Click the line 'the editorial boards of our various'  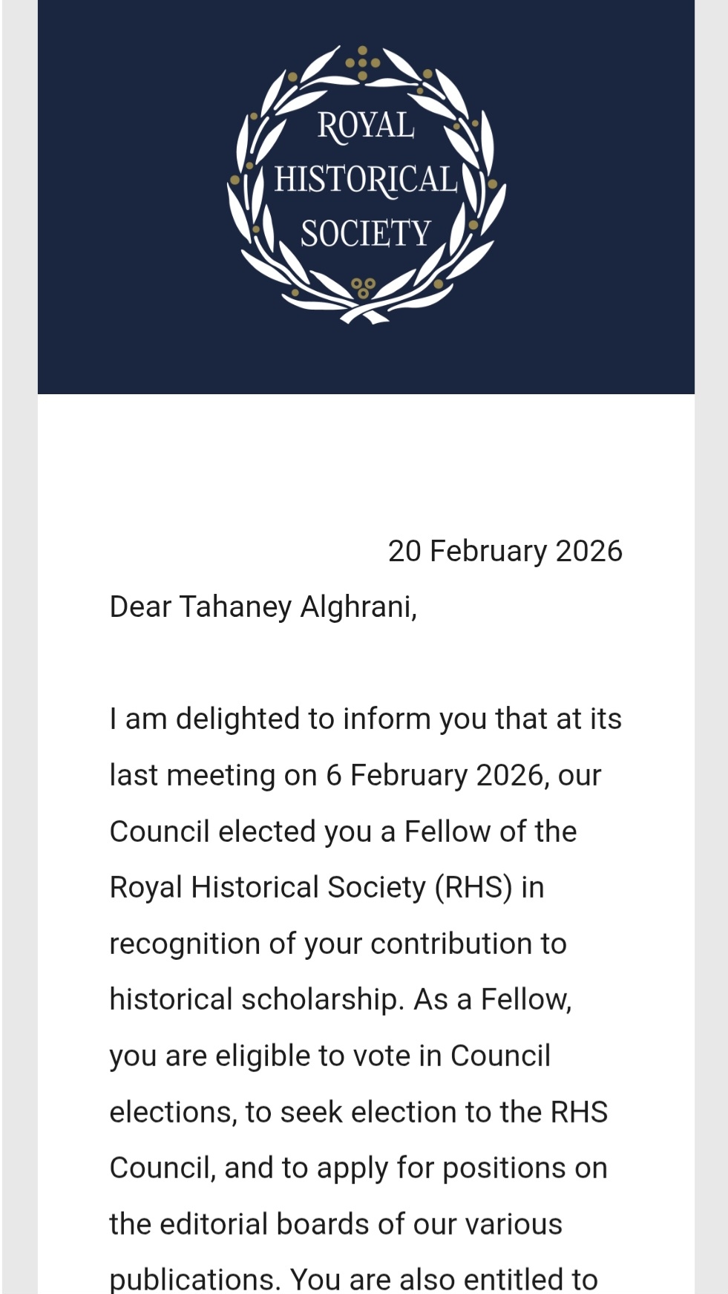(x=335, y=1224)
